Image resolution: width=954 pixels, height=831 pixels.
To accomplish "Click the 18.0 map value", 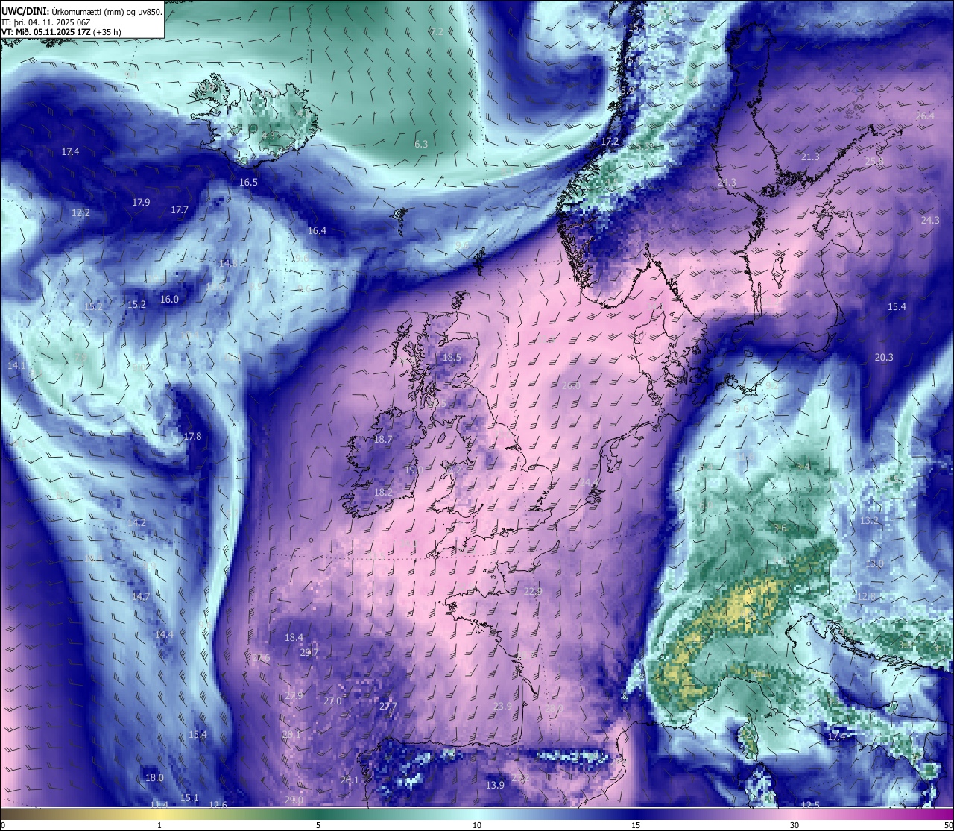I will coord(154,777).
